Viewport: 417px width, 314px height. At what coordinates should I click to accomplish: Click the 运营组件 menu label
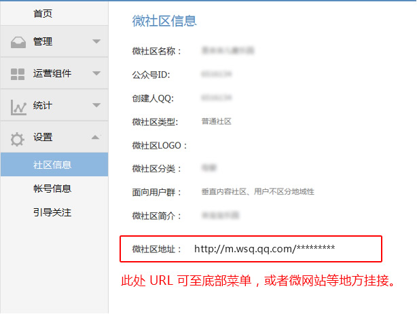[x=52, y=73]
